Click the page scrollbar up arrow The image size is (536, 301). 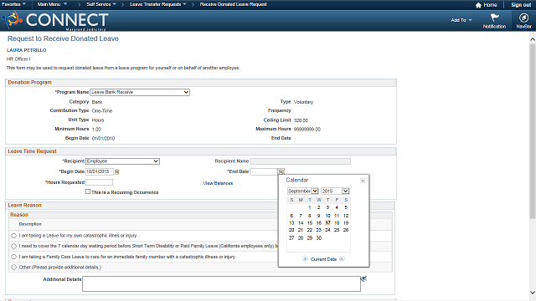click(533, 39)
